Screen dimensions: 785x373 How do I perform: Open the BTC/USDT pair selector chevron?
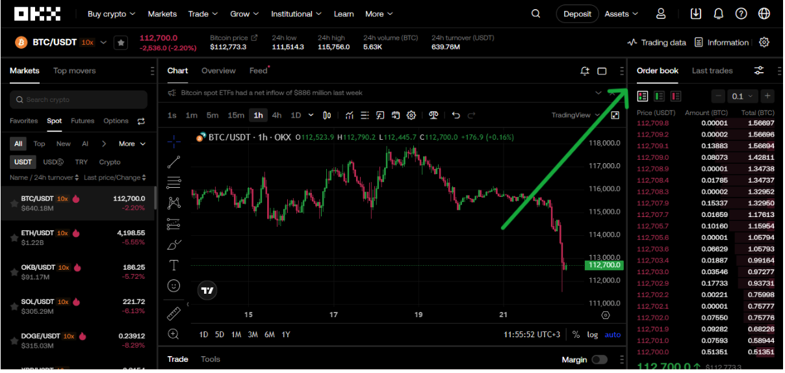coord(103,42)
